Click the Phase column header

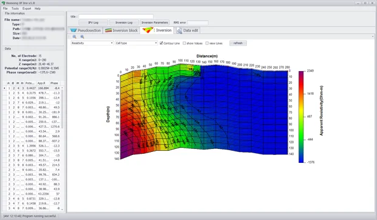[55, 83]
